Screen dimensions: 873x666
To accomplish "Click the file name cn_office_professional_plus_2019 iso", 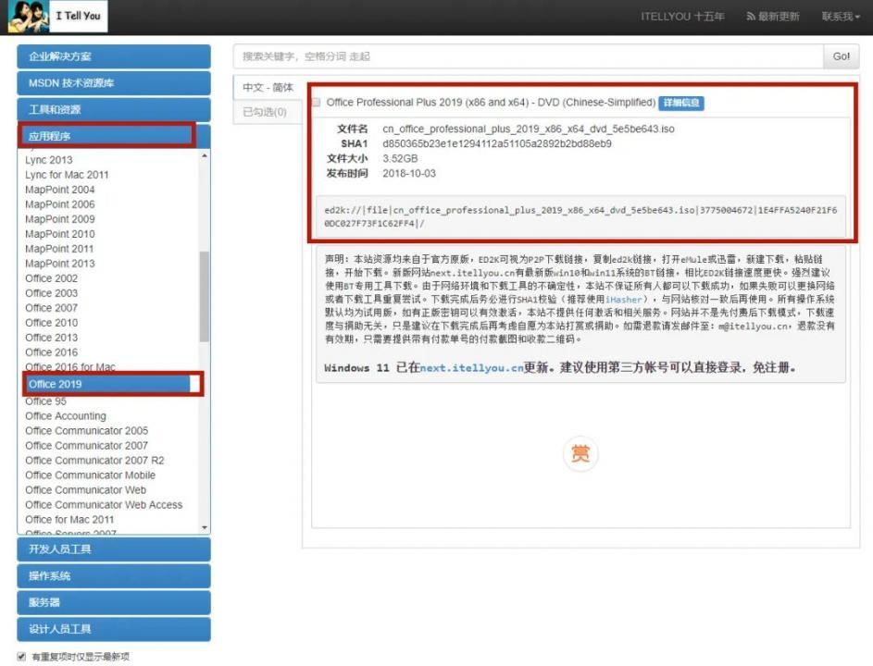I will pyautogui.click(x=529, y=129).
